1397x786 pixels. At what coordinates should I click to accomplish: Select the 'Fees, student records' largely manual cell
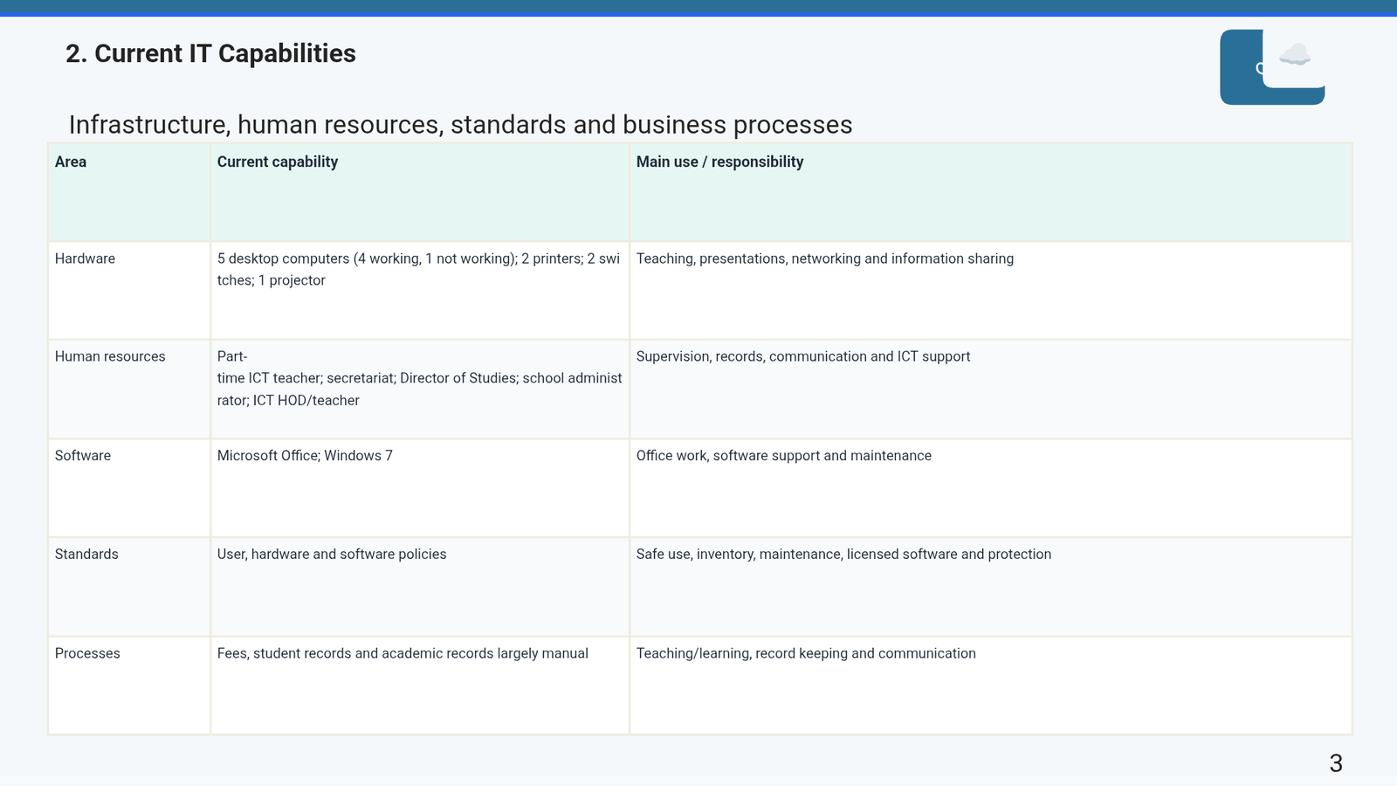[x=420, y=686]
